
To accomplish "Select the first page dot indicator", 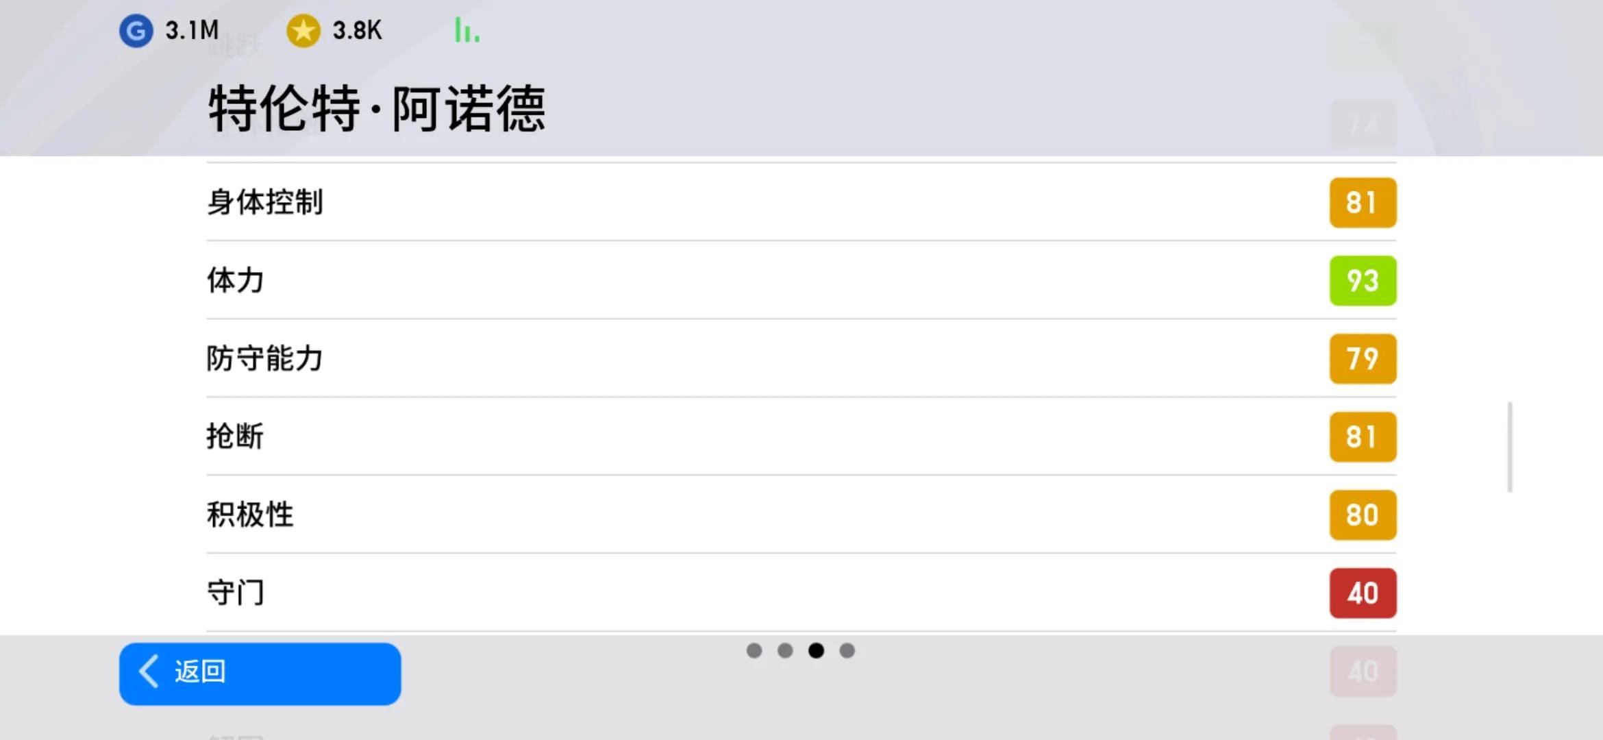I will point(754,650).
